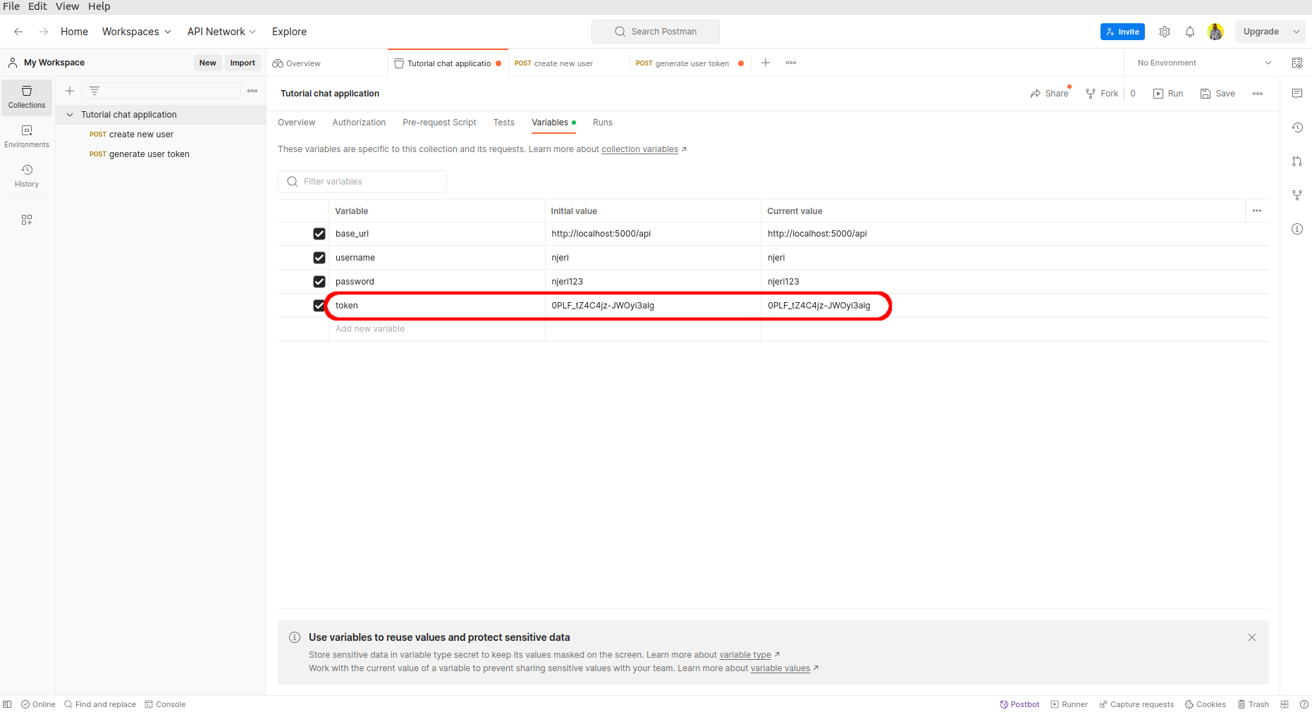
Task: Toggle the sidebar via status bar icon
Action: (7, 704)
